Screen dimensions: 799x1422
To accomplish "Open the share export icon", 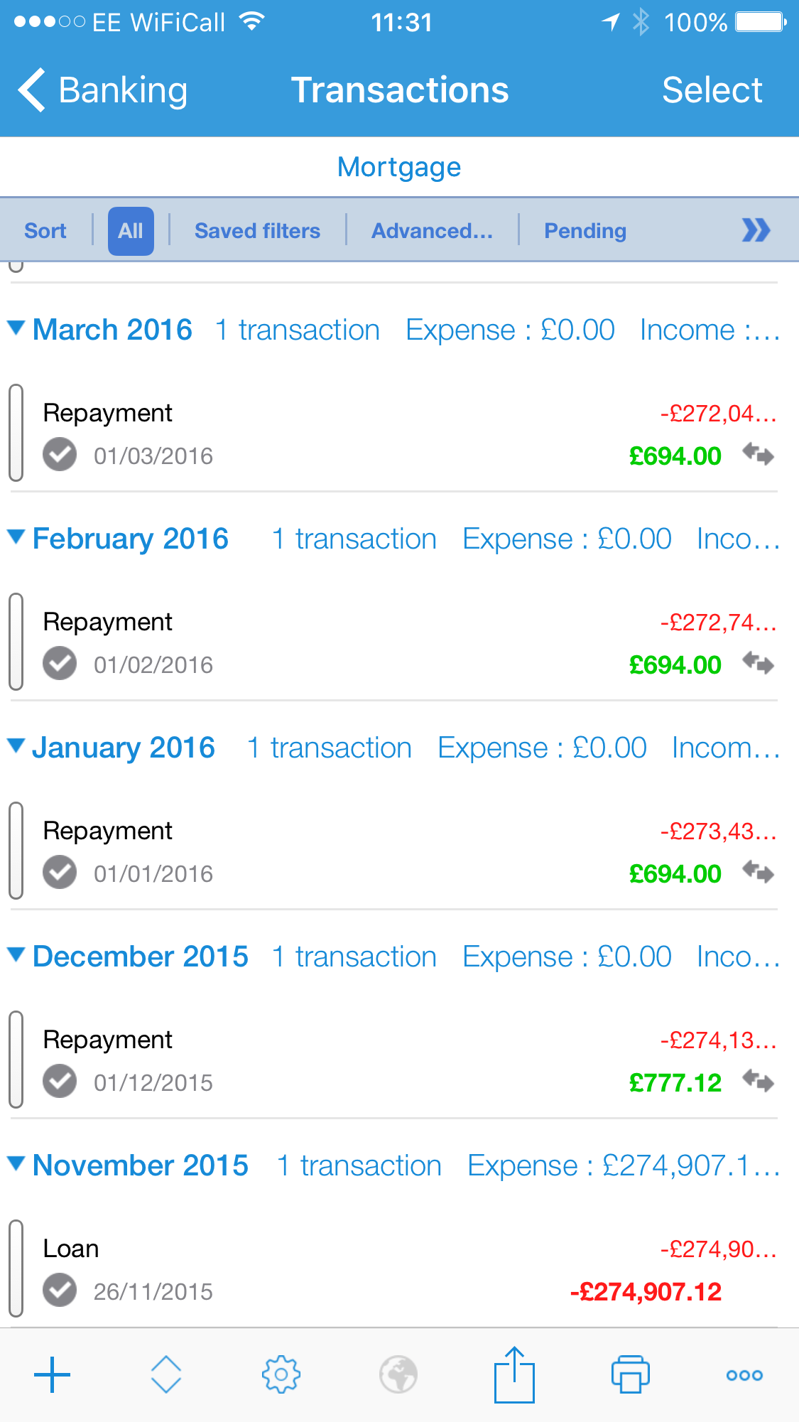I will click(x=514, y=1374).
